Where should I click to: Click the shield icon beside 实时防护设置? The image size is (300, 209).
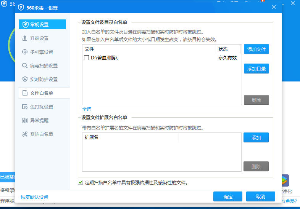pyautogui.click(x=25, y=80)
